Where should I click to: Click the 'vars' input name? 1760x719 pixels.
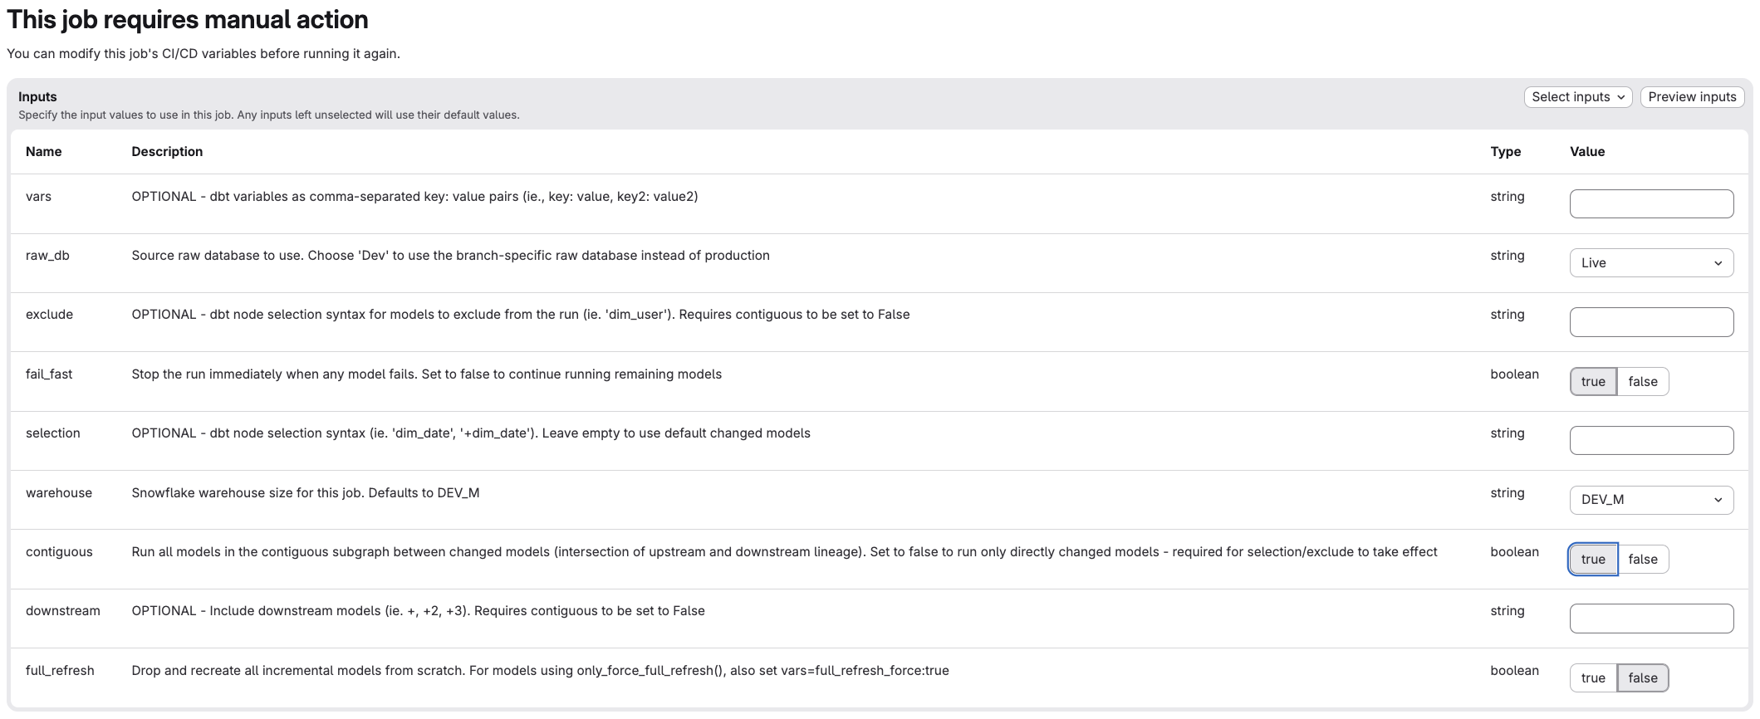point(38,197)
